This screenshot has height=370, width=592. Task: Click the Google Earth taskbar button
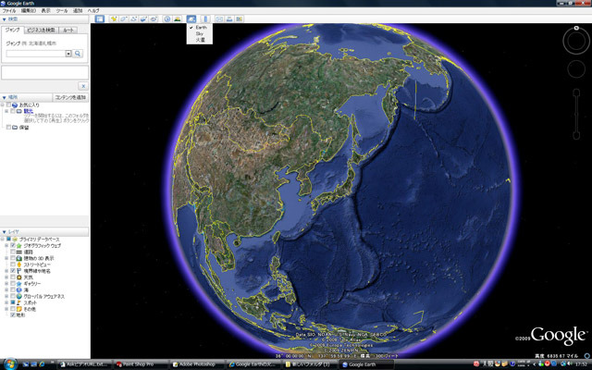365,364
